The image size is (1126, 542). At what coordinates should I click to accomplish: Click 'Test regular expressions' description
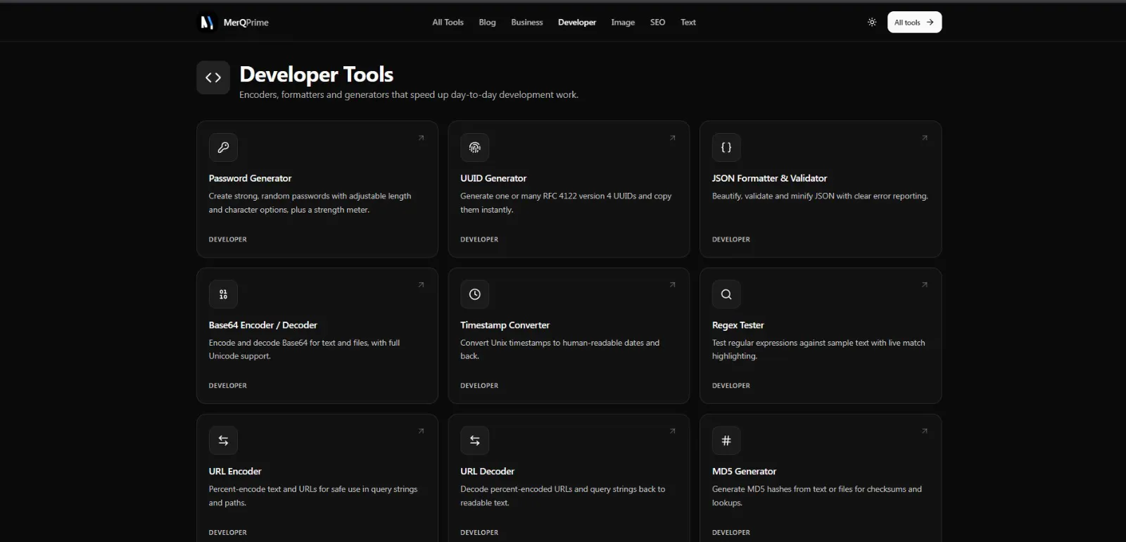point(818,349)
